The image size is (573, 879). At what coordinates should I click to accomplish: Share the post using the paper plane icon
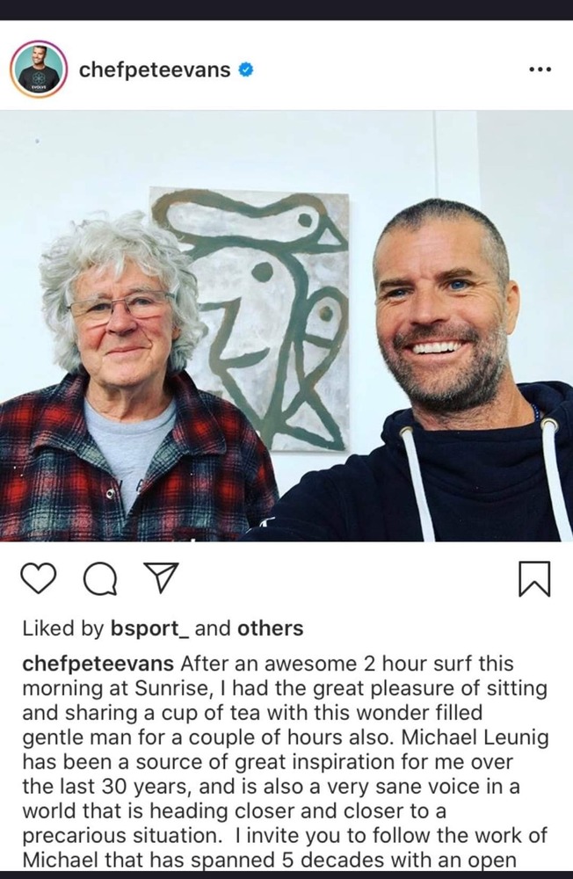[162, 578]
